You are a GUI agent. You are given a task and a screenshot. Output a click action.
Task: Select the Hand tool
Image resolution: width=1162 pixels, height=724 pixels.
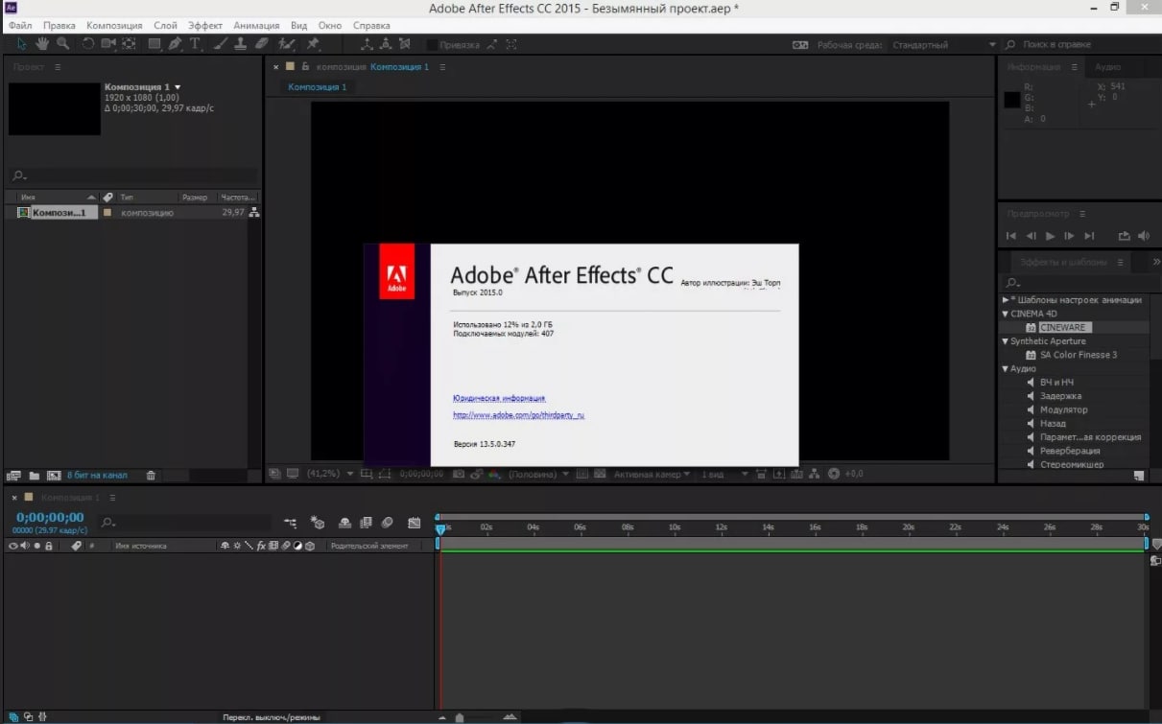[x=43, y=44]
